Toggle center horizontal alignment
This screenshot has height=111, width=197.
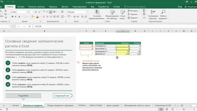click(x=47, y=17)
